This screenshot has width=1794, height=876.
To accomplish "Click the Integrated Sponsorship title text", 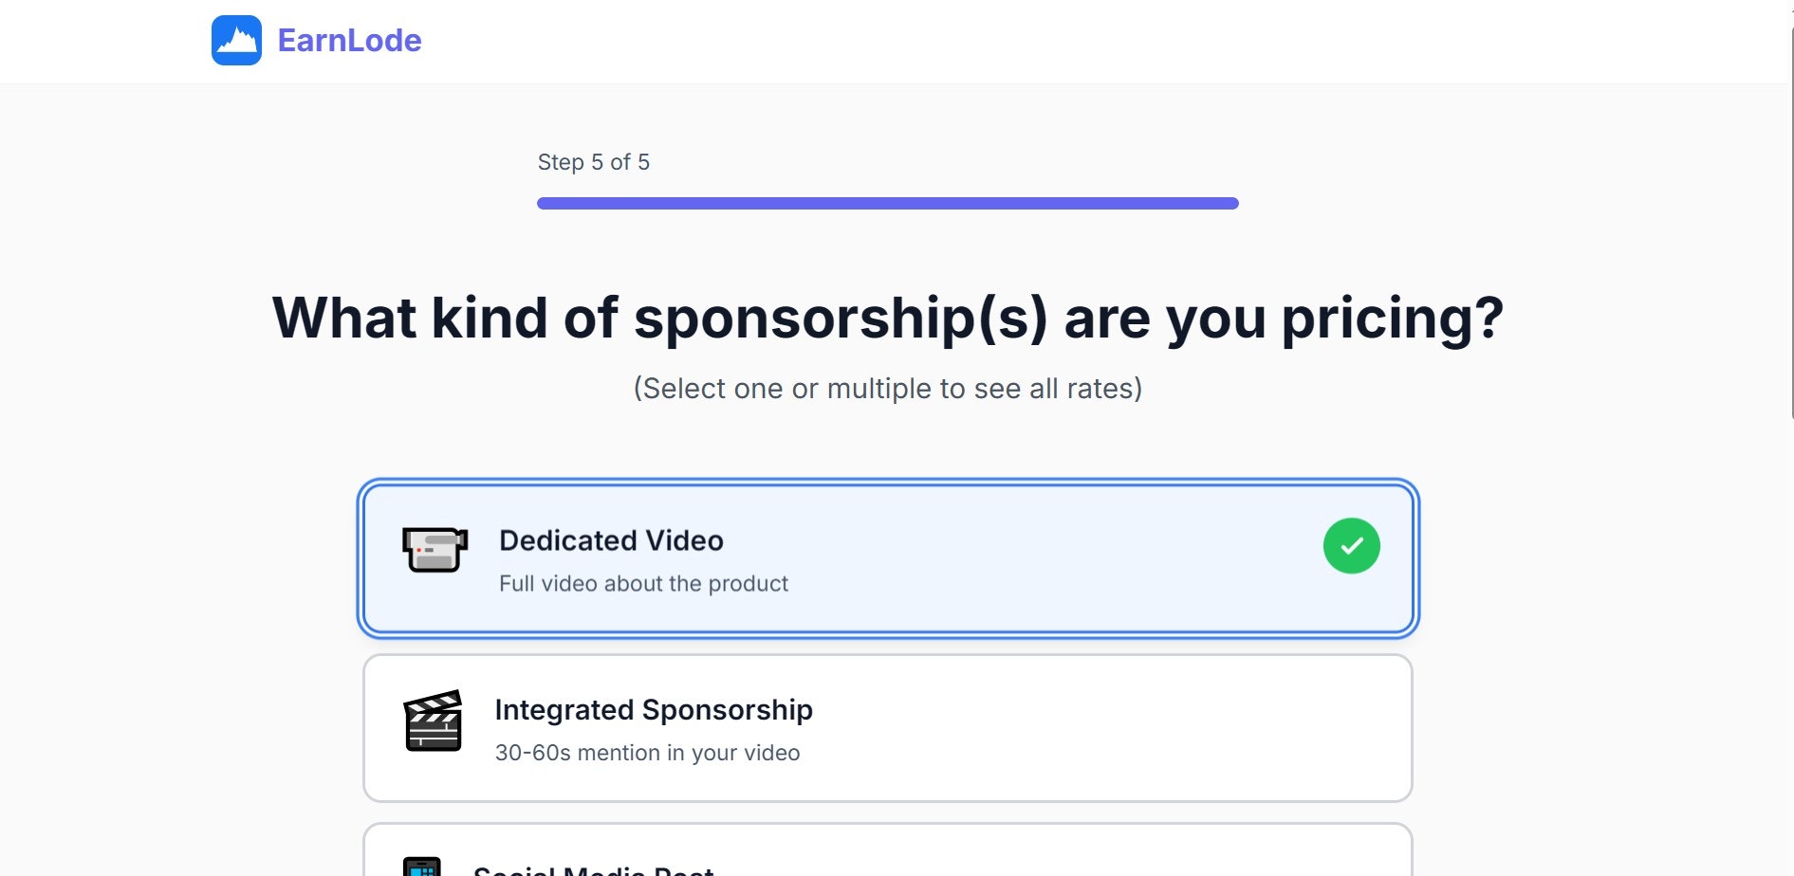I will [654, 710].
